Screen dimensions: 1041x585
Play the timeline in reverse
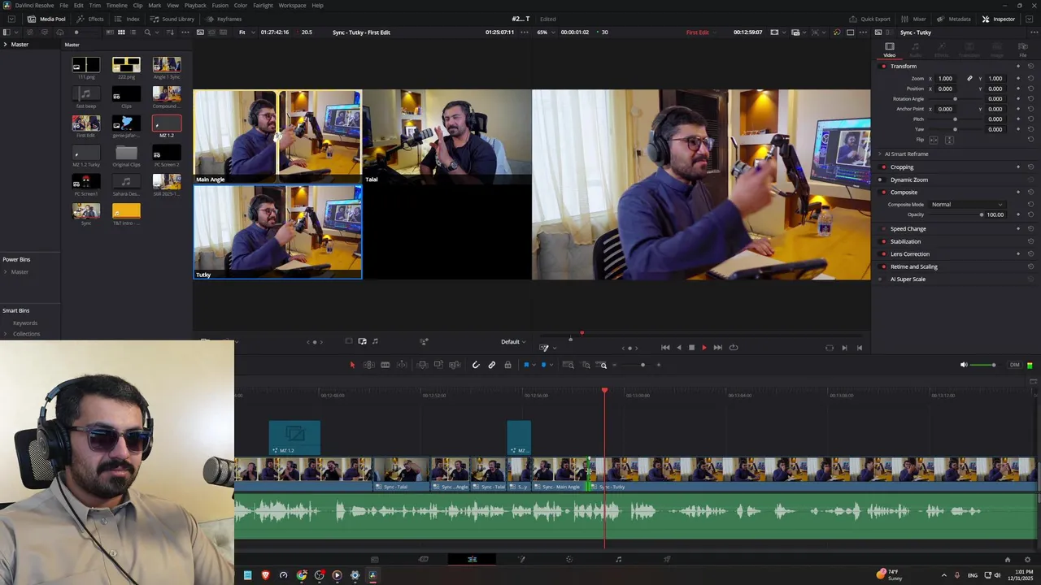(x=678, y=348)
